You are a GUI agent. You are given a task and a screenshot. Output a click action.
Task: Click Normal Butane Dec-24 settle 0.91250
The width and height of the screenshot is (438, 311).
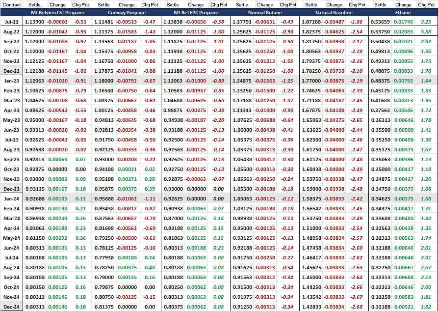(242, 307)
